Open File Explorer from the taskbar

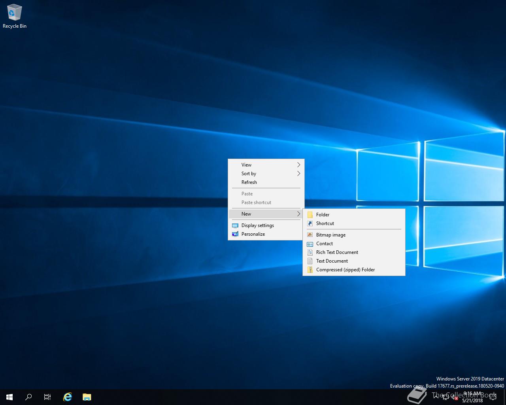tap(87, 397)
